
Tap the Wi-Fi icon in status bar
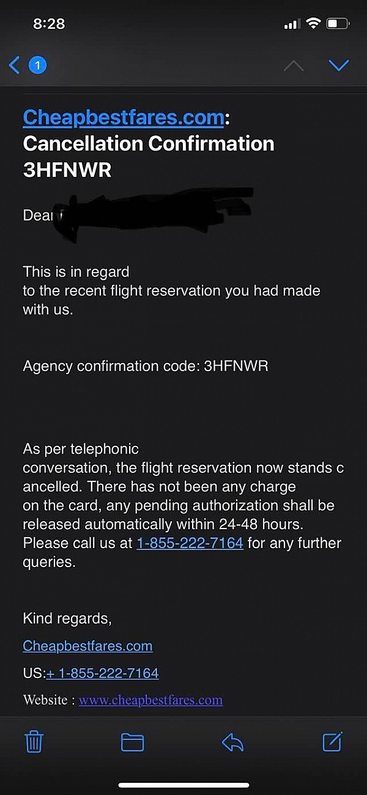click(313, 24)
